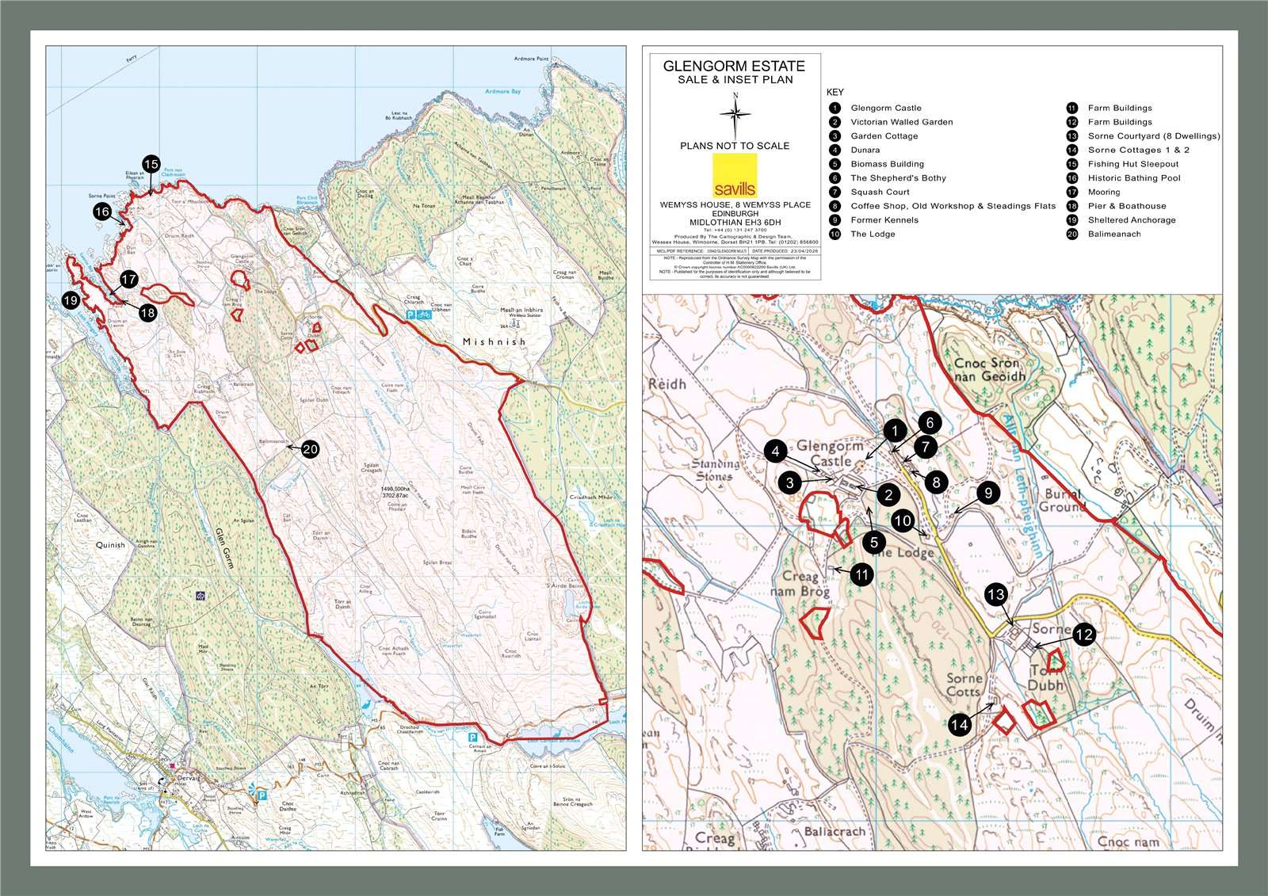Click 'Cnoc Sròn nan Geòidh' label on inset
This screenshot has width=1268, height=896.
pyautogui.click(x=989, y=370)
